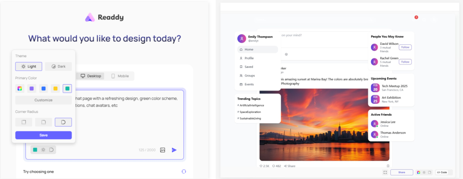Open the #SustainableLiving trending topic
The image size is (463, 179).
249,118
